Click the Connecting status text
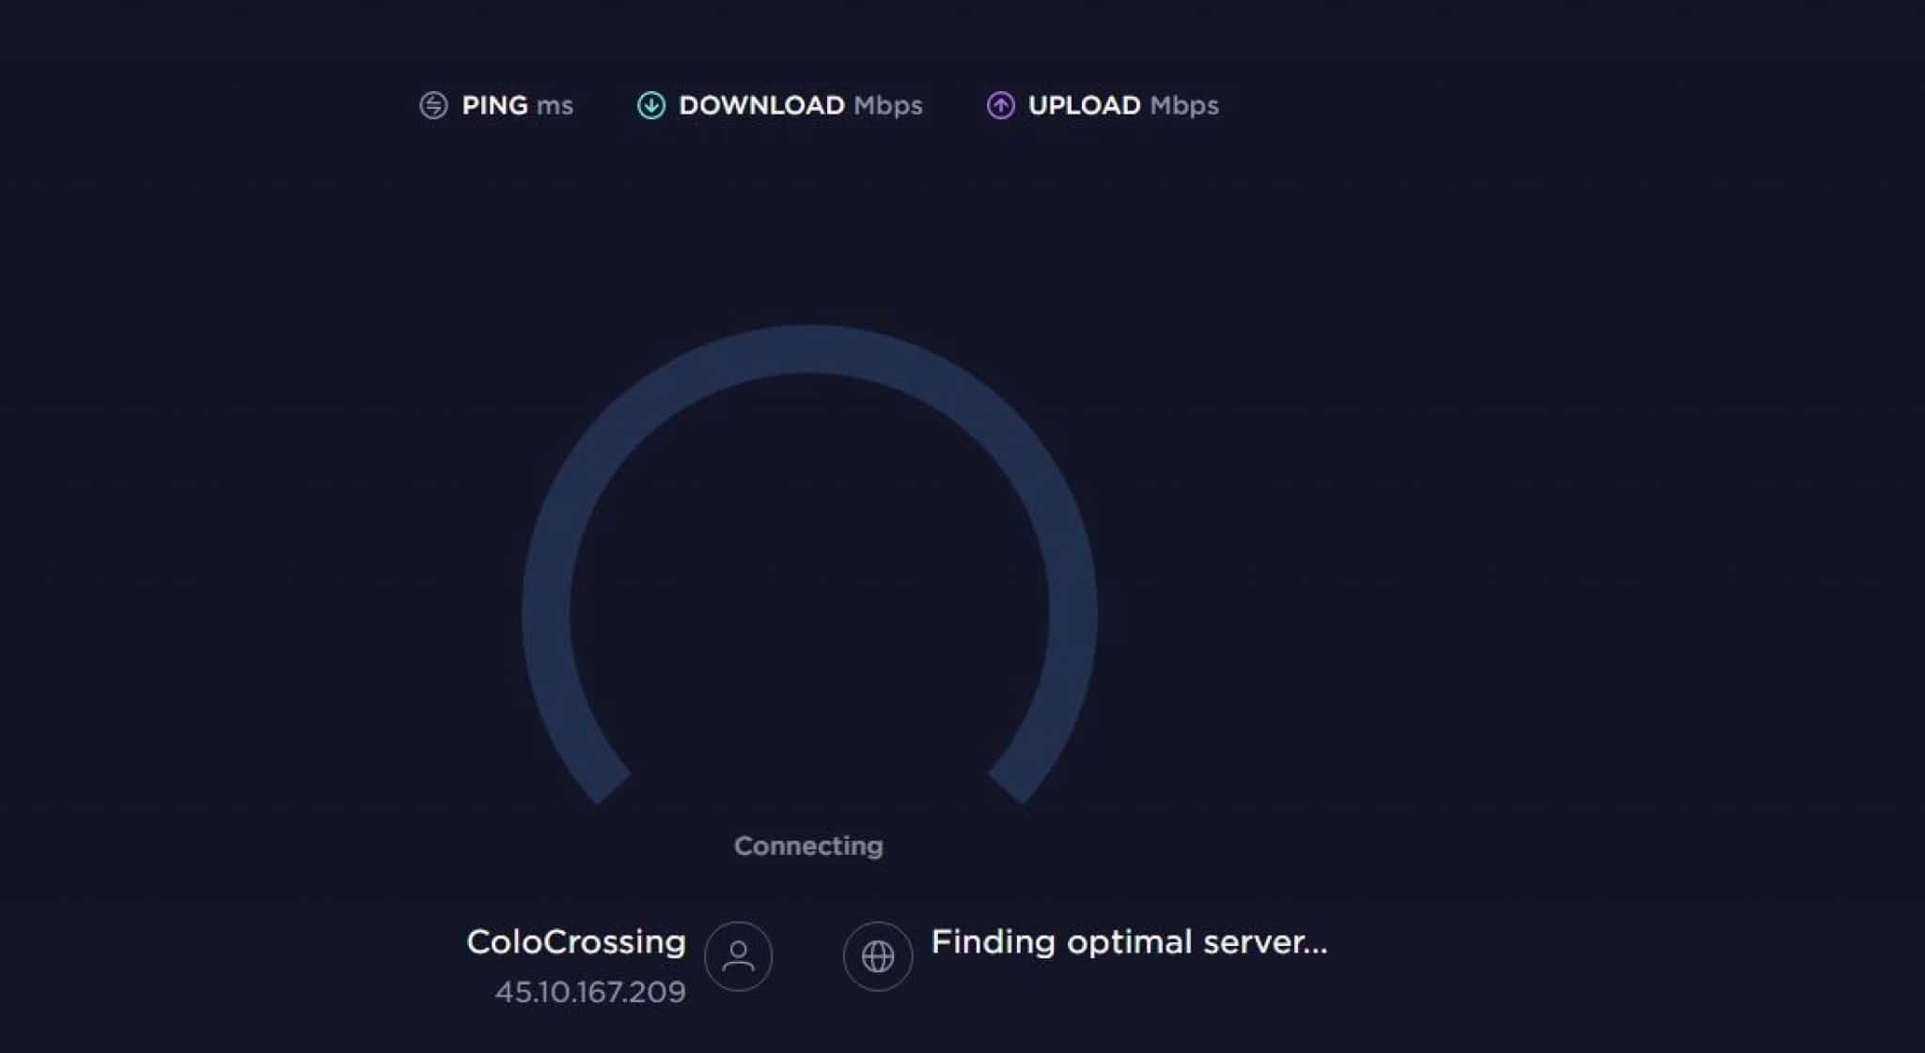This screenshot has width=1925, height=1053. pos(808,846)
